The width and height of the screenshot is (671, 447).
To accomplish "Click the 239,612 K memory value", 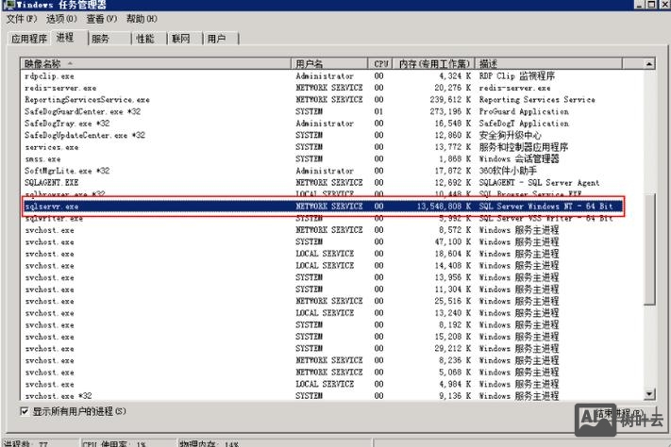I will pos(450,100).
